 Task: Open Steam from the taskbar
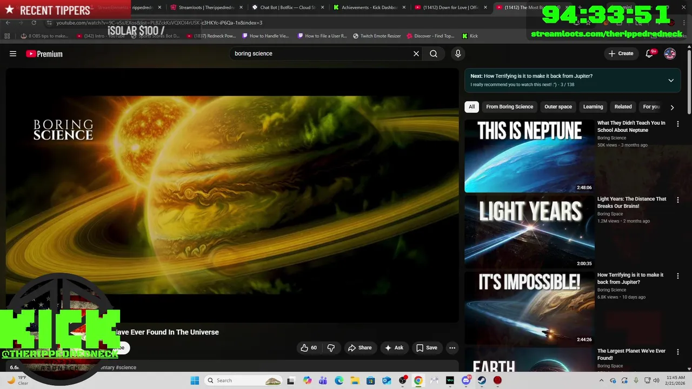[482, 380]
